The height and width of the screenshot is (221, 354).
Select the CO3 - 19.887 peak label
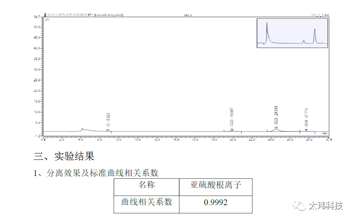point(232,119)
